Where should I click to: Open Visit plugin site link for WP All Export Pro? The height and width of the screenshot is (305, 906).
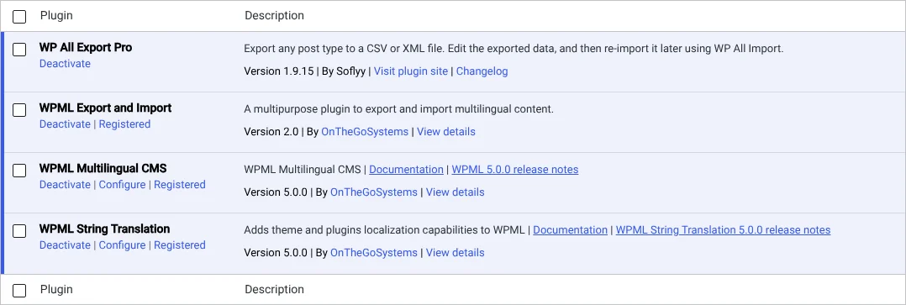pos(411,71)
